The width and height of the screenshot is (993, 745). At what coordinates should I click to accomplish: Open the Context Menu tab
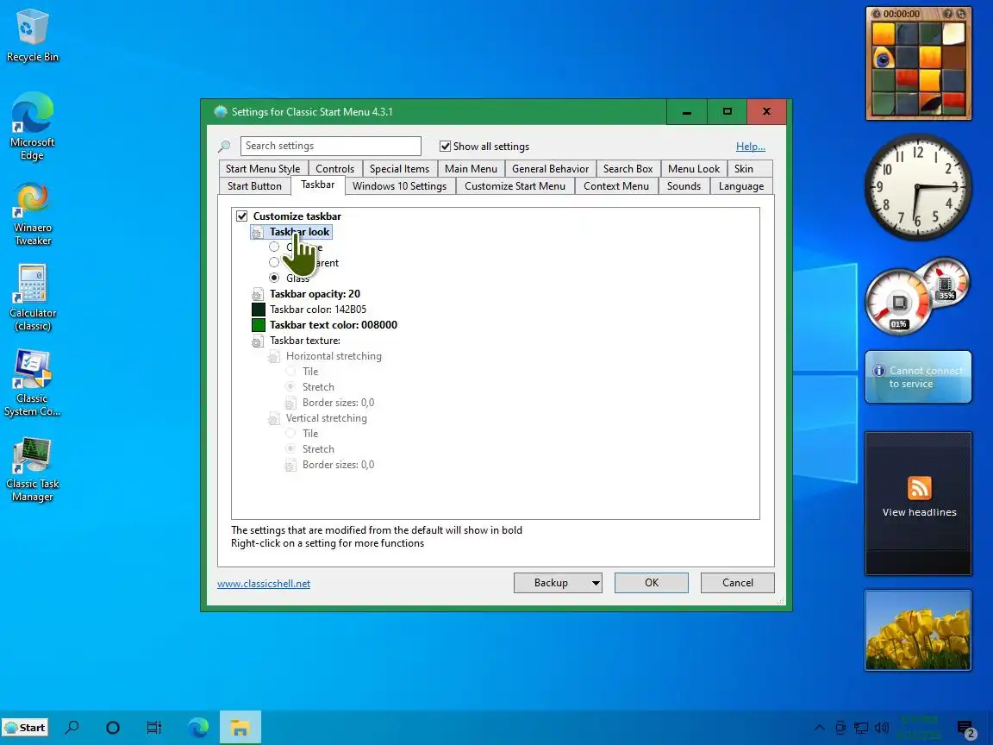click(616, 185)
